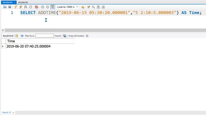Viewport: 206px width, 115px height.
Task: Click Result Grid label
Action: [8, 36]
